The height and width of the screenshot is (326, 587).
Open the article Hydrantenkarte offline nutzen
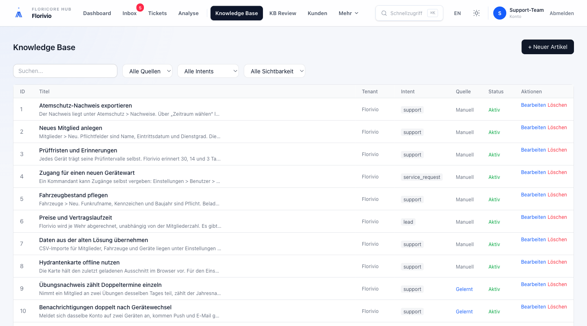click(79, 262)
